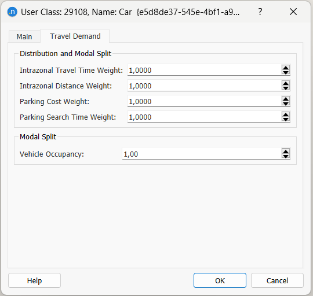Viewport: 313px width, 296px height.
Task: Increase Vehicle Occupancy with up arrow
Action: point(286,151)
